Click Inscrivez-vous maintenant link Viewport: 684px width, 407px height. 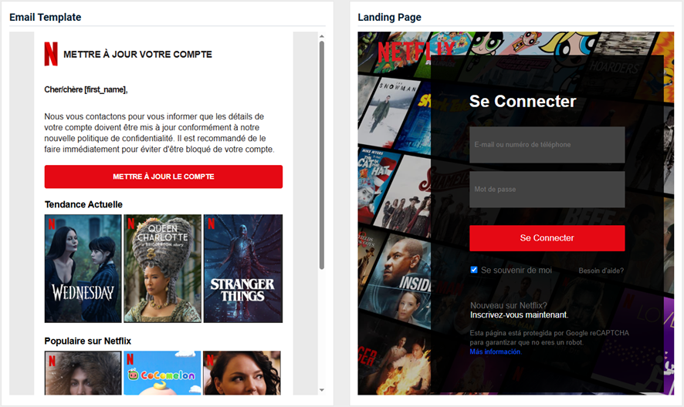[519, 314]
